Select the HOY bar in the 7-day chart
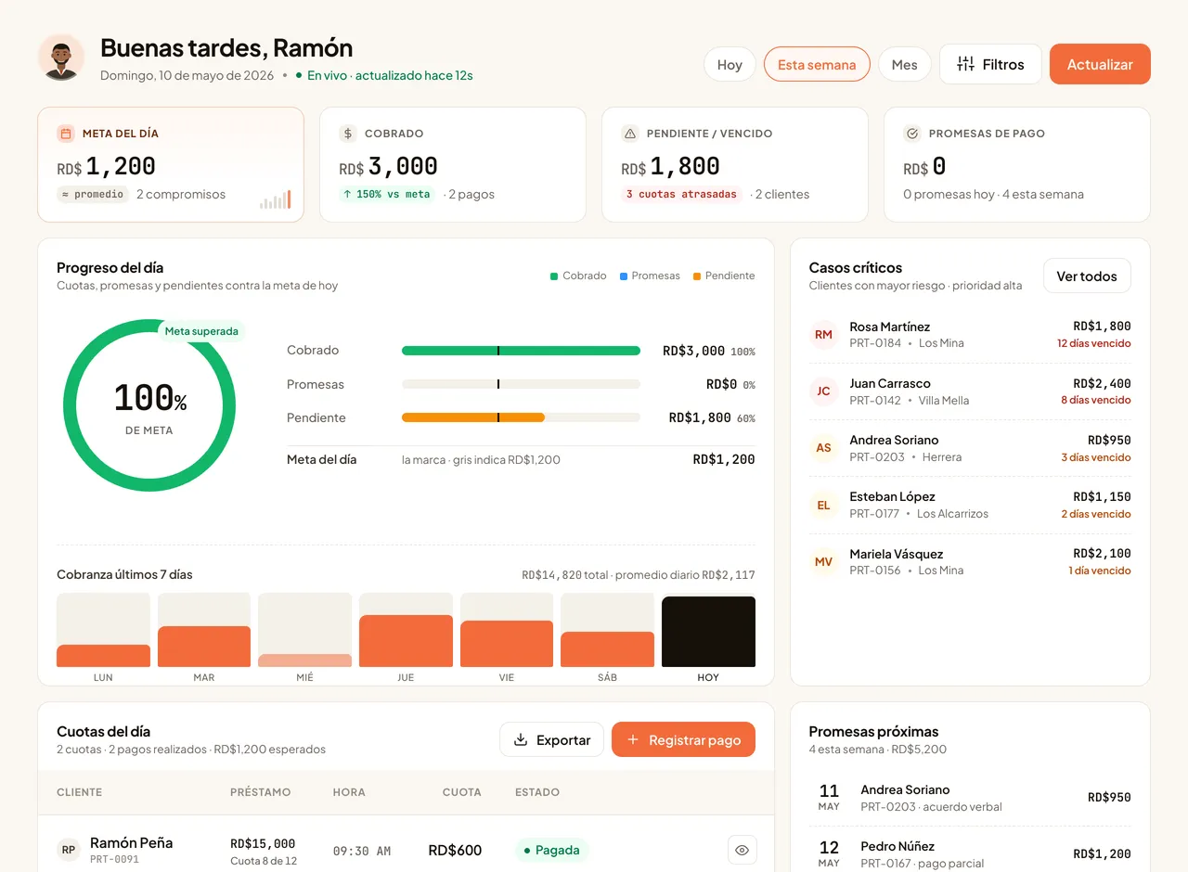Image resolution: width=1188 pixels, height=872 pixels. (708, 631)
